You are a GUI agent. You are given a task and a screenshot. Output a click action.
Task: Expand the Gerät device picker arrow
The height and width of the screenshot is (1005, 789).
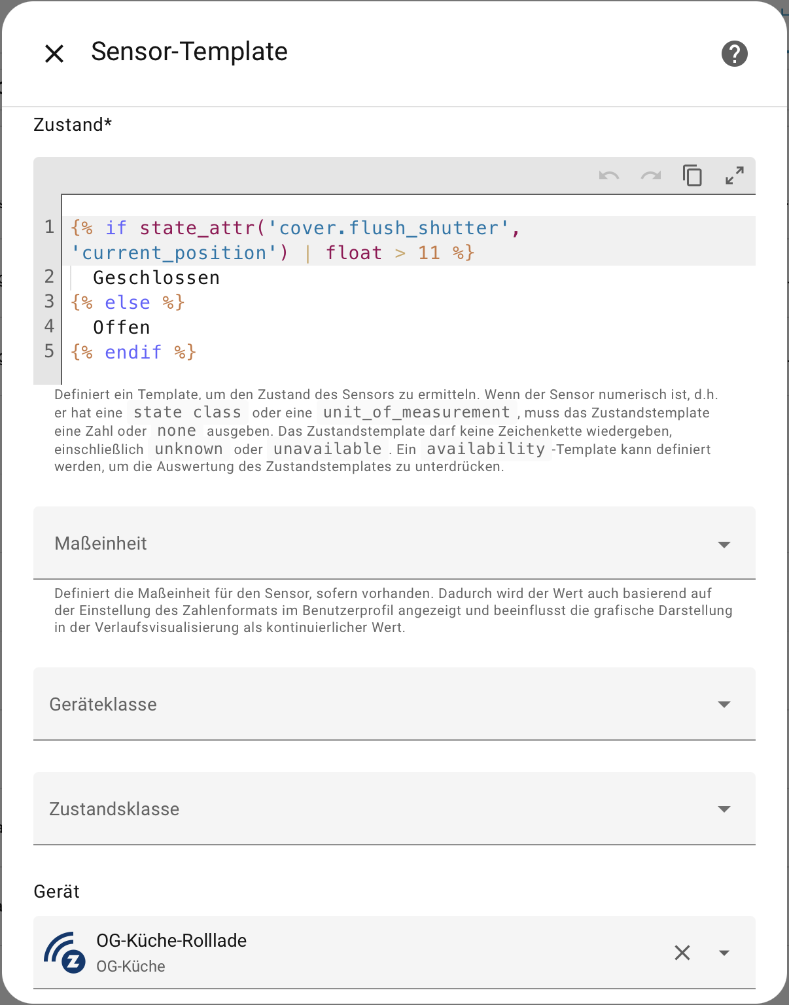pyautogui.click(x=724, y=953)
